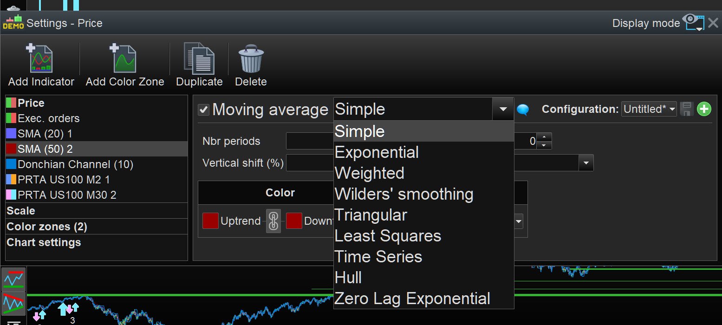The width and height of the screenshot is (722, 325).
Task: Select Hull moving average type
Action: pos(348,278)
